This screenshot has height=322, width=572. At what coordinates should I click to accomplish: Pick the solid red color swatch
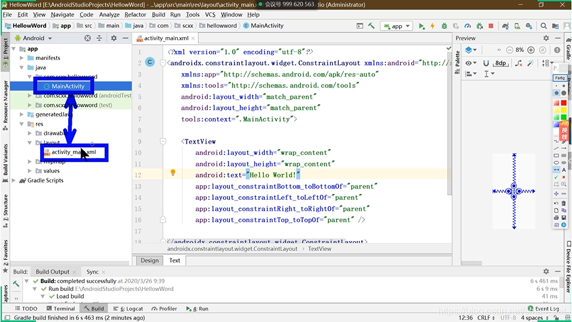pyautogui.click(x=564, y=103)
